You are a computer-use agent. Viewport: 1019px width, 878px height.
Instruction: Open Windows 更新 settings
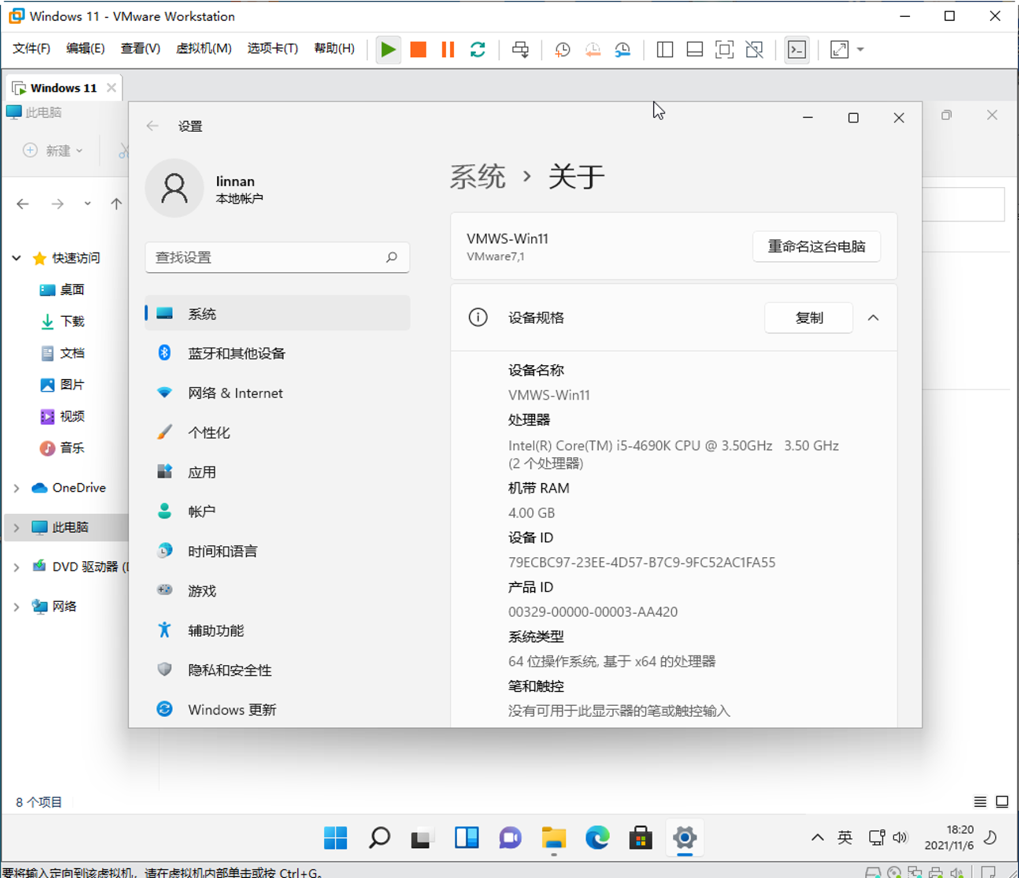[277, 709]
